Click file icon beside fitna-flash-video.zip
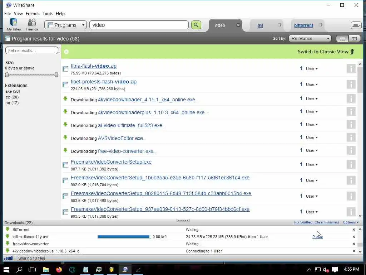The image size is (366, 275). [x=65, y=69]
